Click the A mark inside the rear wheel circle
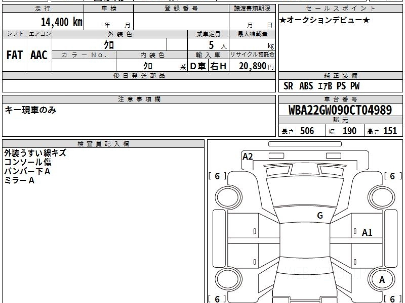 [382, 279]
